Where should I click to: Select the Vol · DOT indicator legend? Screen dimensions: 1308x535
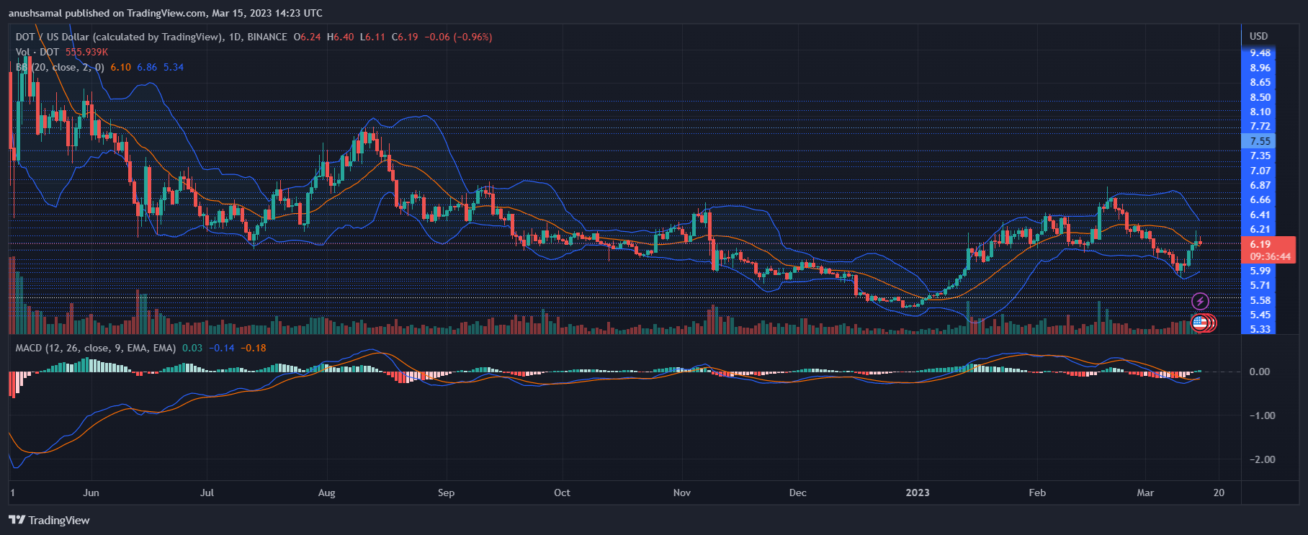[37, 52]
